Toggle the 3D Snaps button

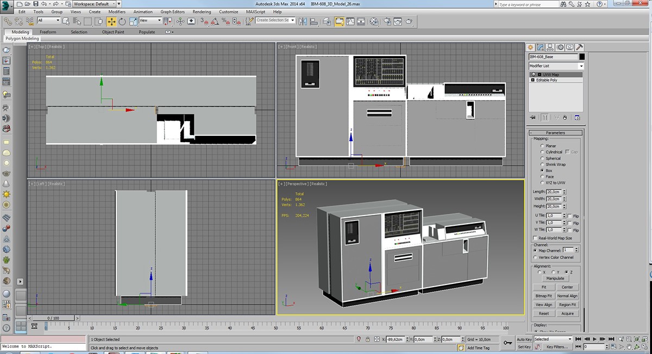[x=205, y=21]
